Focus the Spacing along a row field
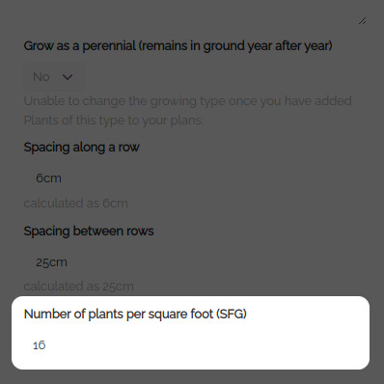This screenshot has height=384, width=384. pyautogui.click(x=190, y=178)
